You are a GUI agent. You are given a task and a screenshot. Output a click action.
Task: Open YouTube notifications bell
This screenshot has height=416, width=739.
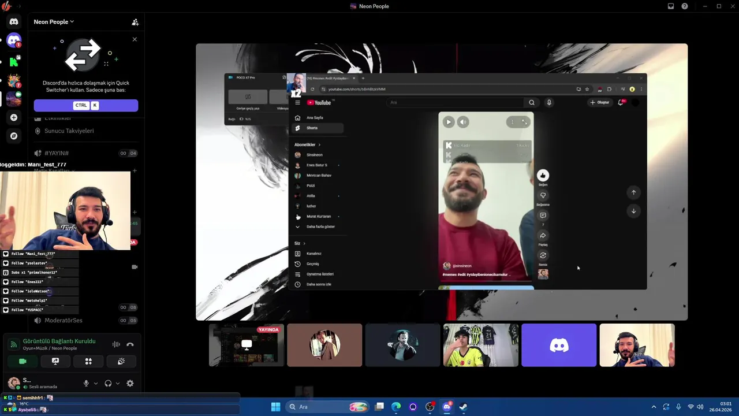click(x=621, y=102)
